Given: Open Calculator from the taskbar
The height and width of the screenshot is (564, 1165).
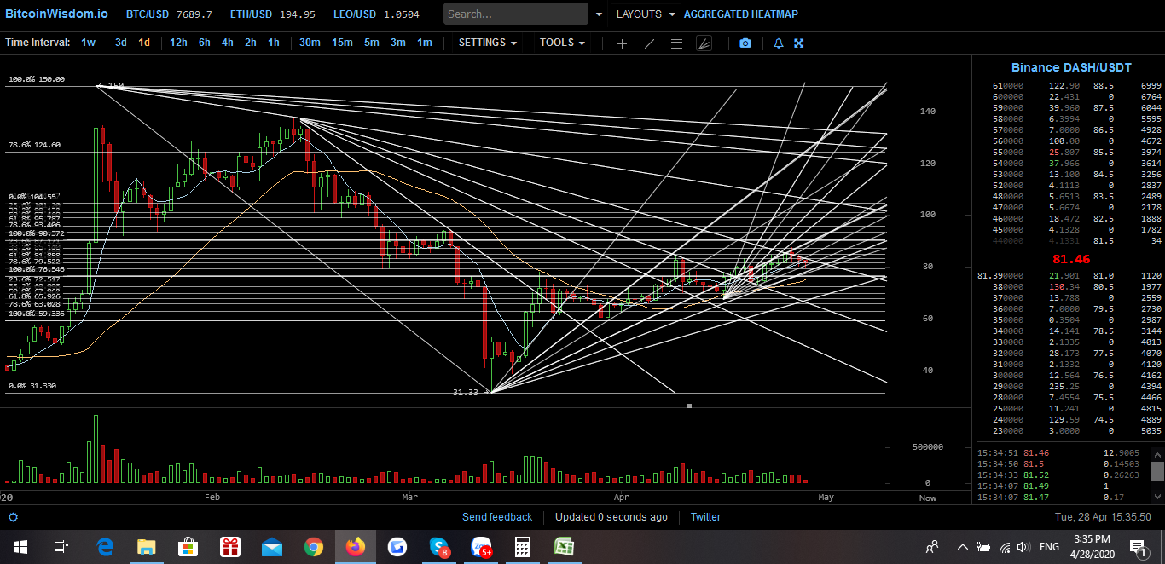Looking at the screenshot, I should (x=523, y=547).
